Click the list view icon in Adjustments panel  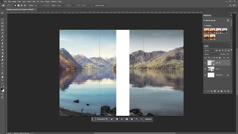[x=228, y=20]
